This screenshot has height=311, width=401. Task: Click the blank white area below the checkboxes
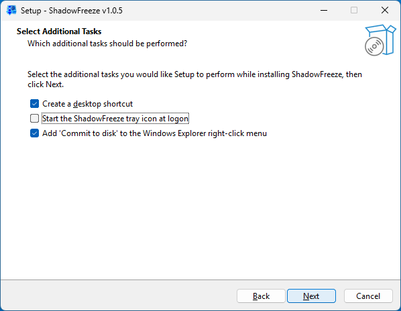200,207
